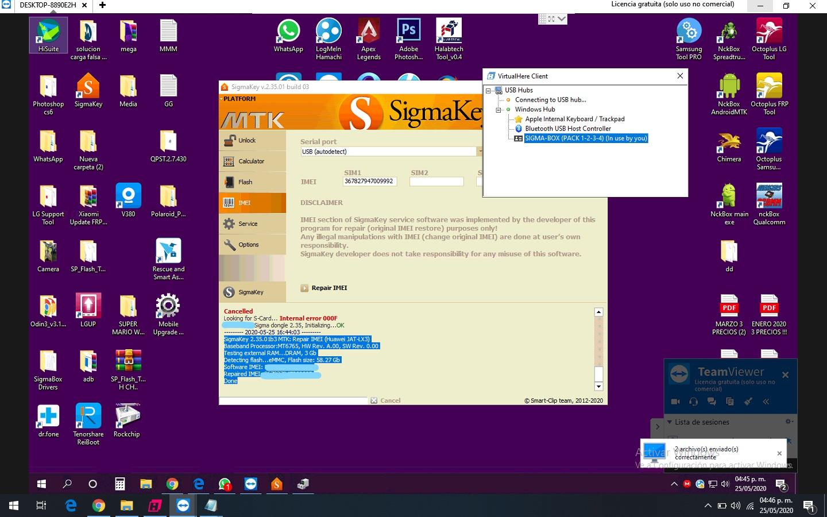Collapse the Windows Hub tree node

(498, 109)
